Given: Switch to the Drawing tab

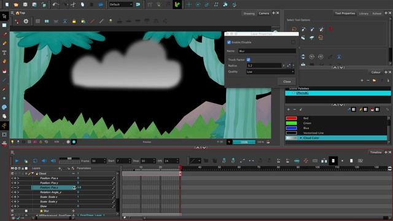Looking at the screenshot, I should 249,14.
